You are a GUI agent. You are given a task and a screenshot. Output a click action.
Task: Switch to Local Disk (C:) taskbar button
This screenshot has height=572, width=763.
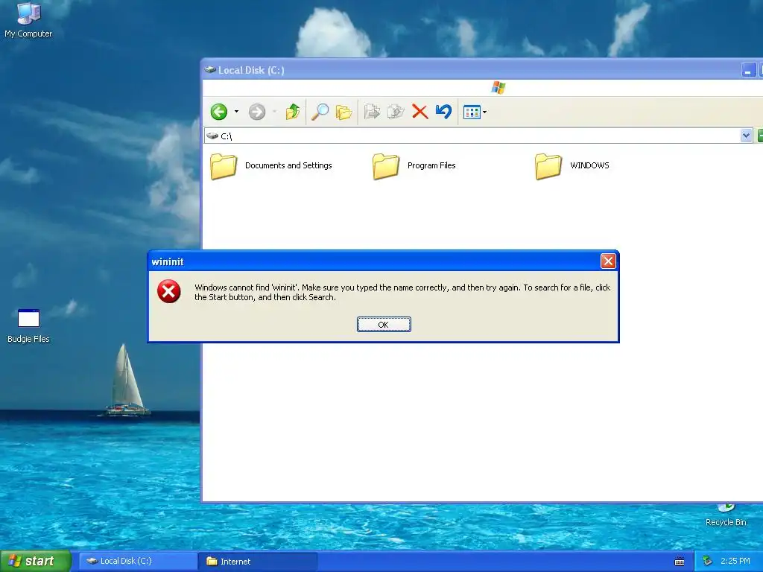pos(138,561)
